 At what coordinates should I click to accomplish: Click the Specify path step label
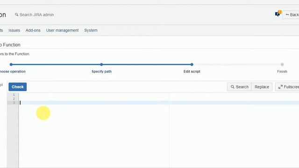click(101, 71)
